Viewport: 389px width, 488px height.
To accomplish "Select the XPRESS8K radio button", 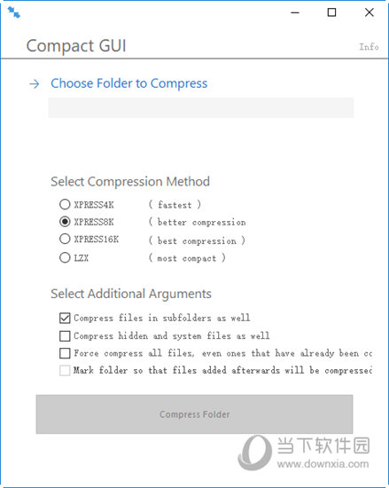I will pos(65,222).
